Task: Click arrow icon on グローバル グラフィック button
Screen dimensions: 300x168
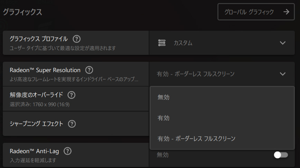Action: pyautogui.click(x=286, y=12)
